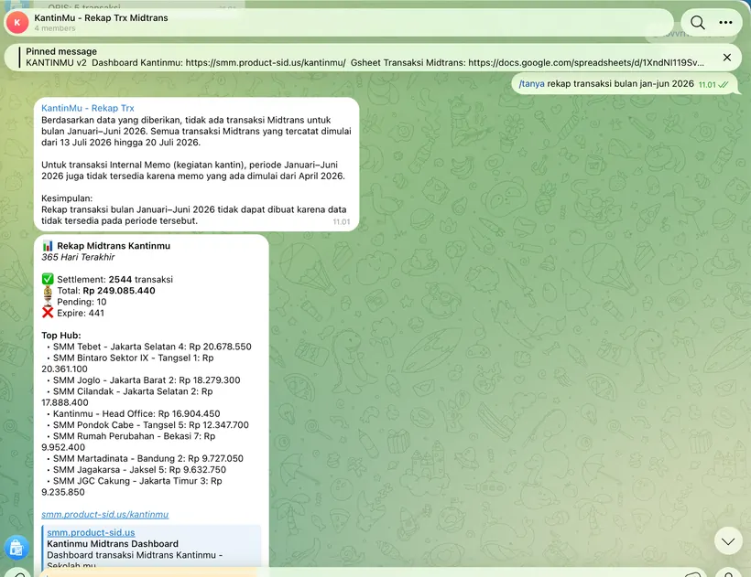Image resolution: width=751 pixels, height=577 pixels.
Task: Open the pinned message KANTINMU v2
Action: (x=364, y=58)
